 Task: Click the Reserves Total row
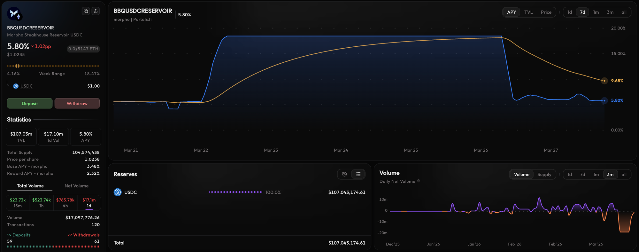point(240,243)
